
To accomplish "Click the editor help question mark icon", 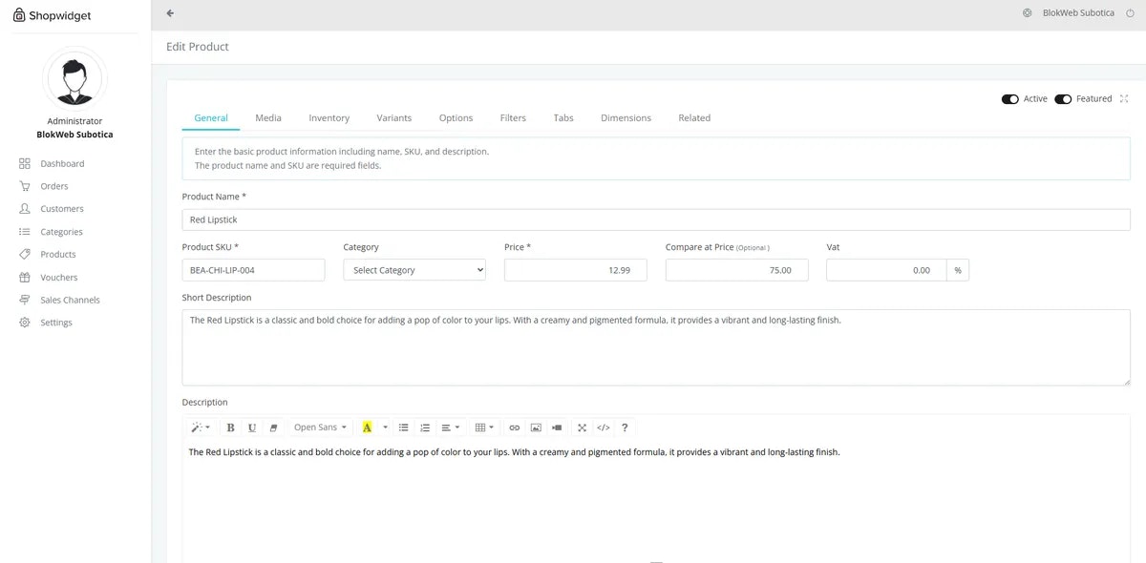I will point(624,427).
